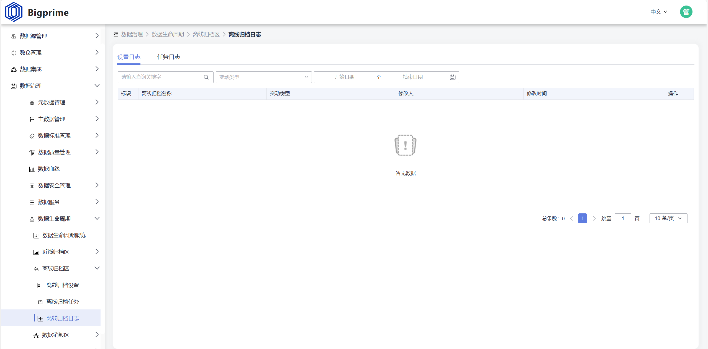Click the 数据安全管理 table icon
This screenshot has width=708, height=349.
(32, 186)
